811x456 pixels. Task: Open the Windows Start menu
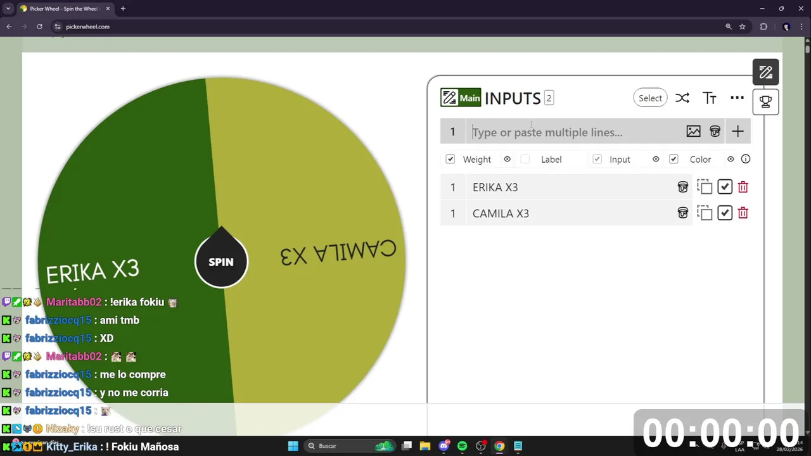coord(293,446)
